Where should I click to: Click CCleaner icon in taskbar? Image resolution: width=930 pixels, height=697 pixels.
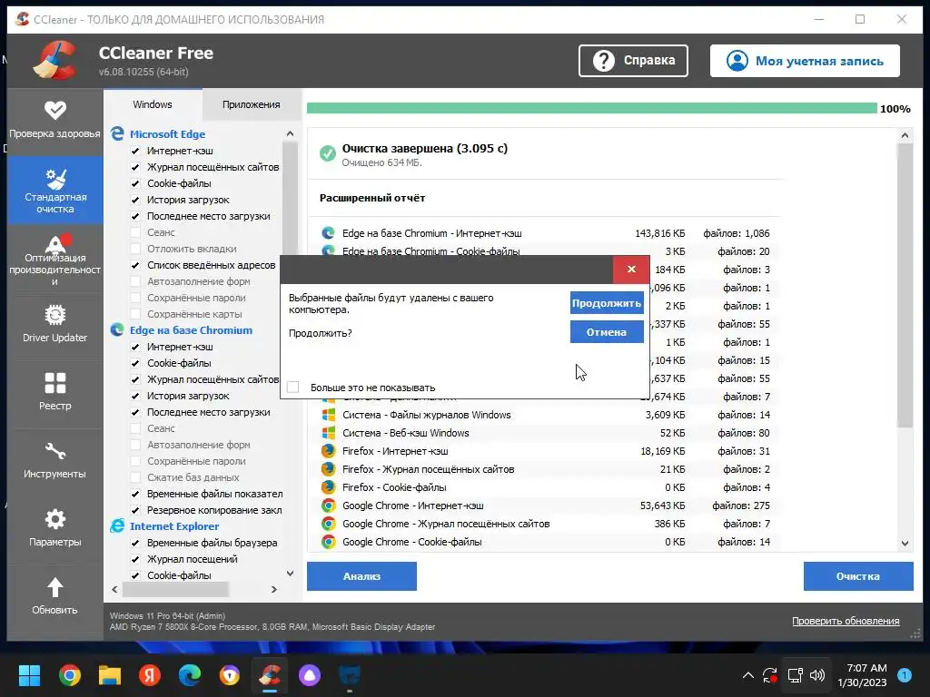pos(269,675)
